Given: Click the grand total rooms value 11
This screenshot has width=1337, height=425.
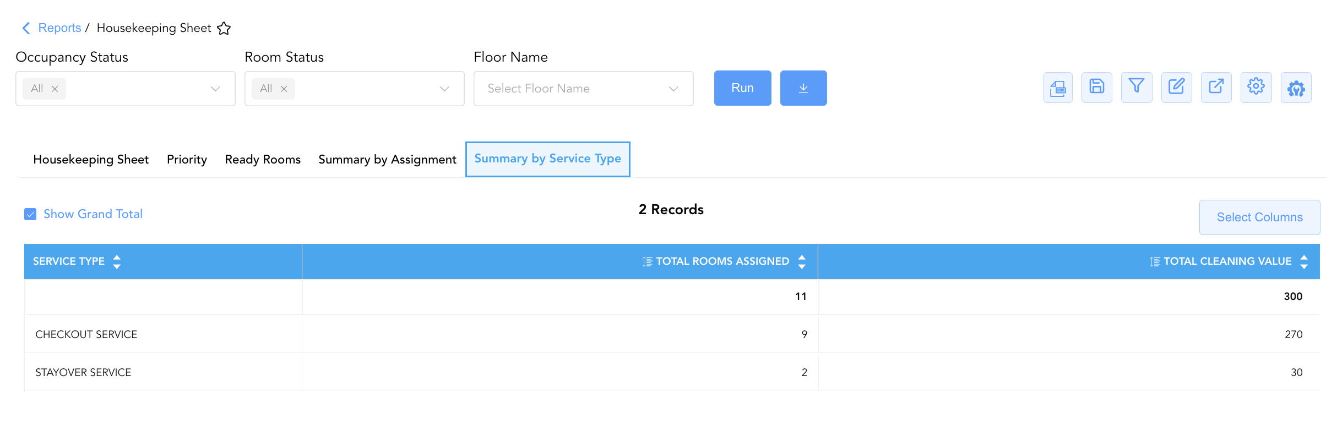Looking at the screenshot, I should tap(801, 297).
